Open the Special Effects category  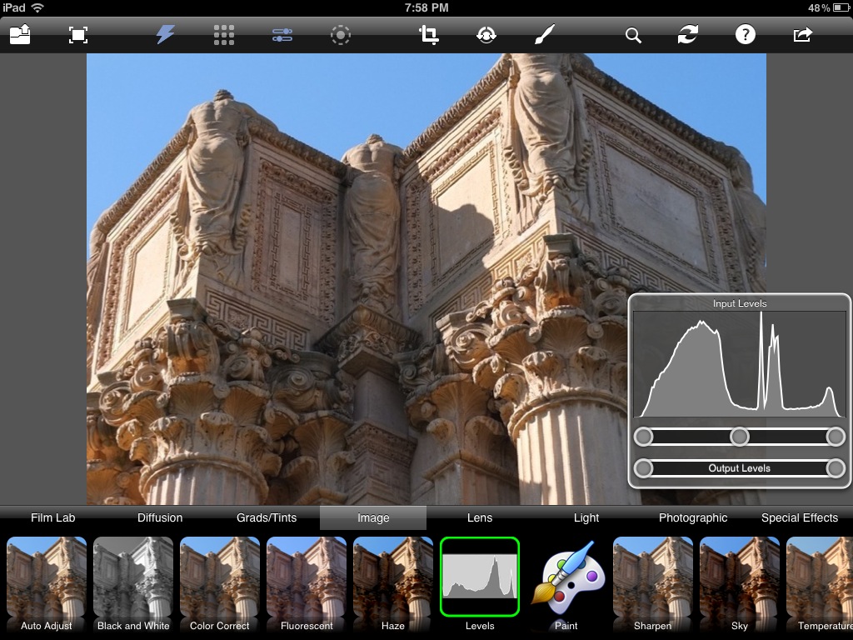point(799,517)
